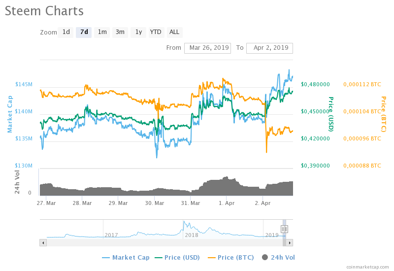Click the gray 24h volume area chart

coord(166,191)
